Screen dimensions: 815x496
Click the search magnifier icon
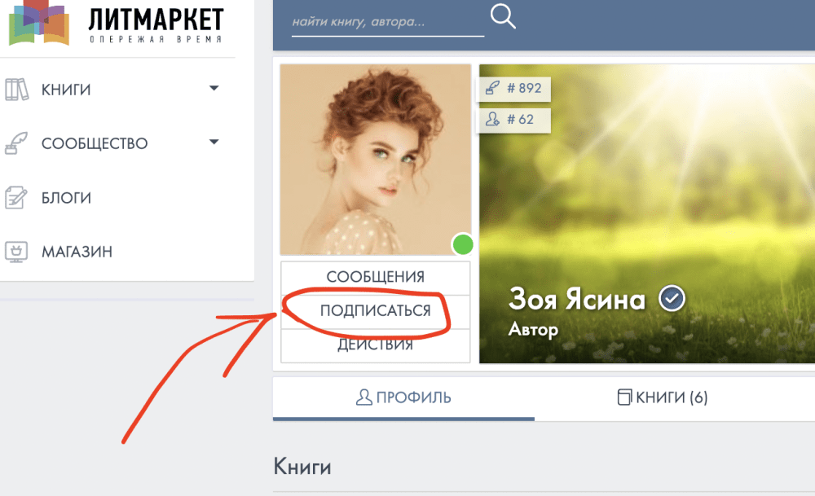pos(503,16)
